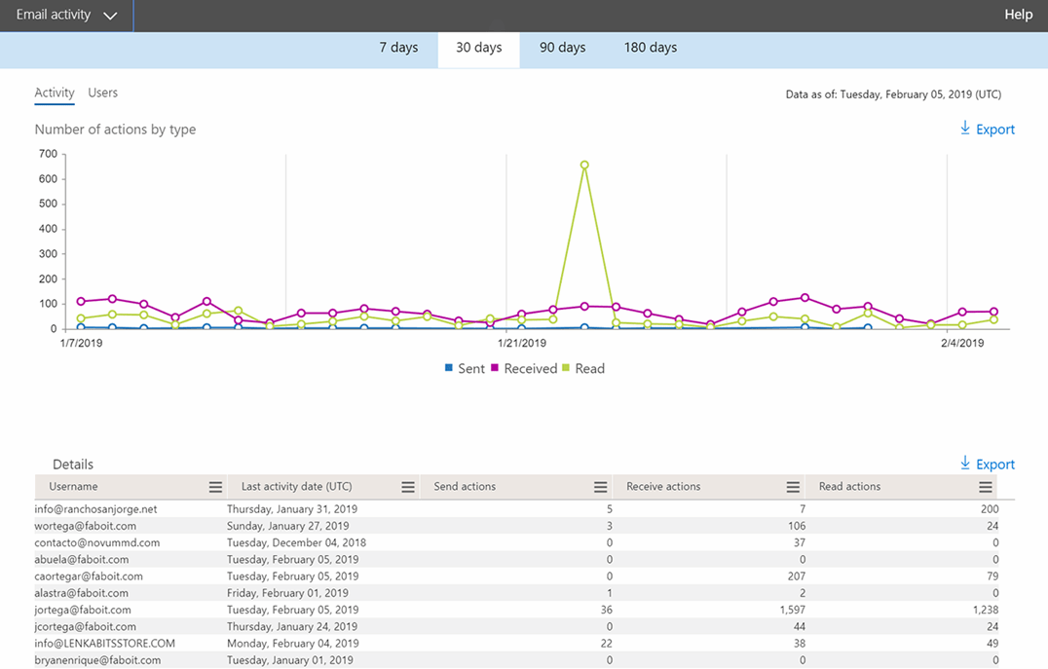Switch to the Users tab
This screenshot has height=669, width=1048.
point(102,93)
